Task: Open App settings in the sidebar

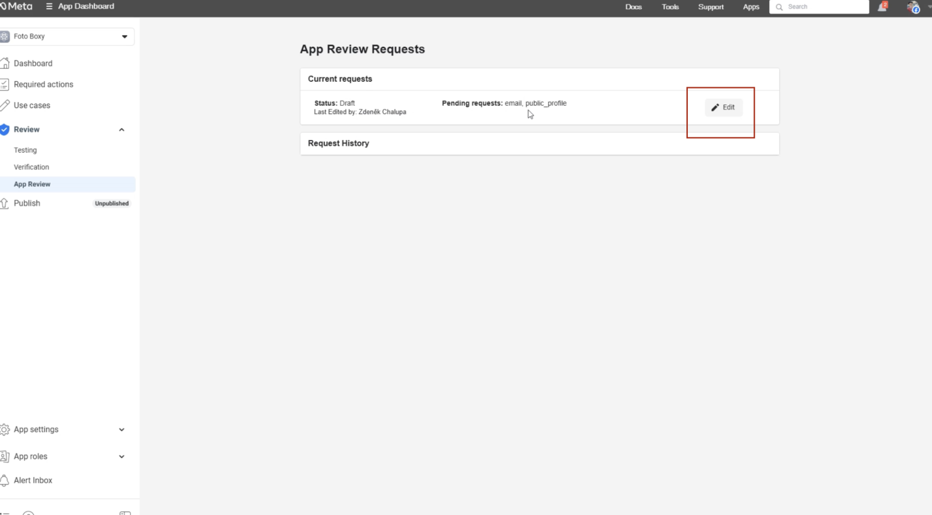Action: [36, 430]
